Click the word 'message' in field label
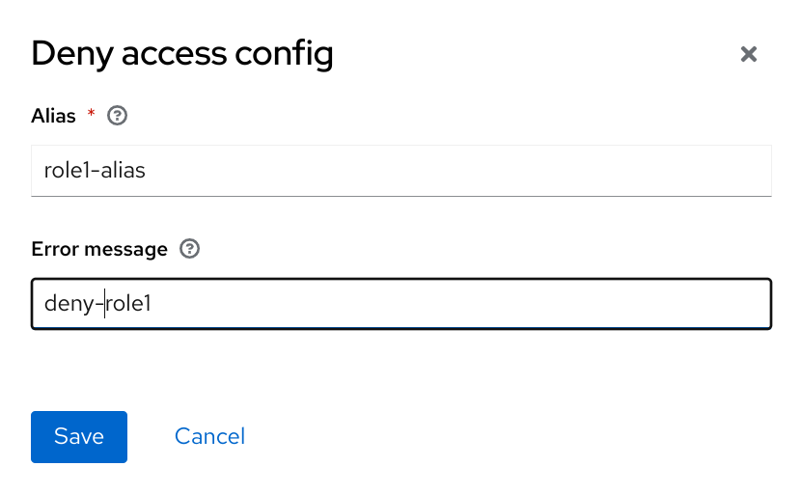Viewport: 801px width, 494px height. coord(125,249)
